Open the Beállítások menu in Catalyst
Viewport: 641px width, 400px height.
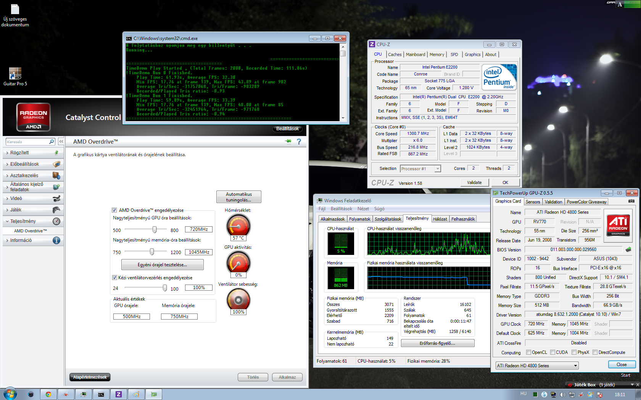pos(288,129)
